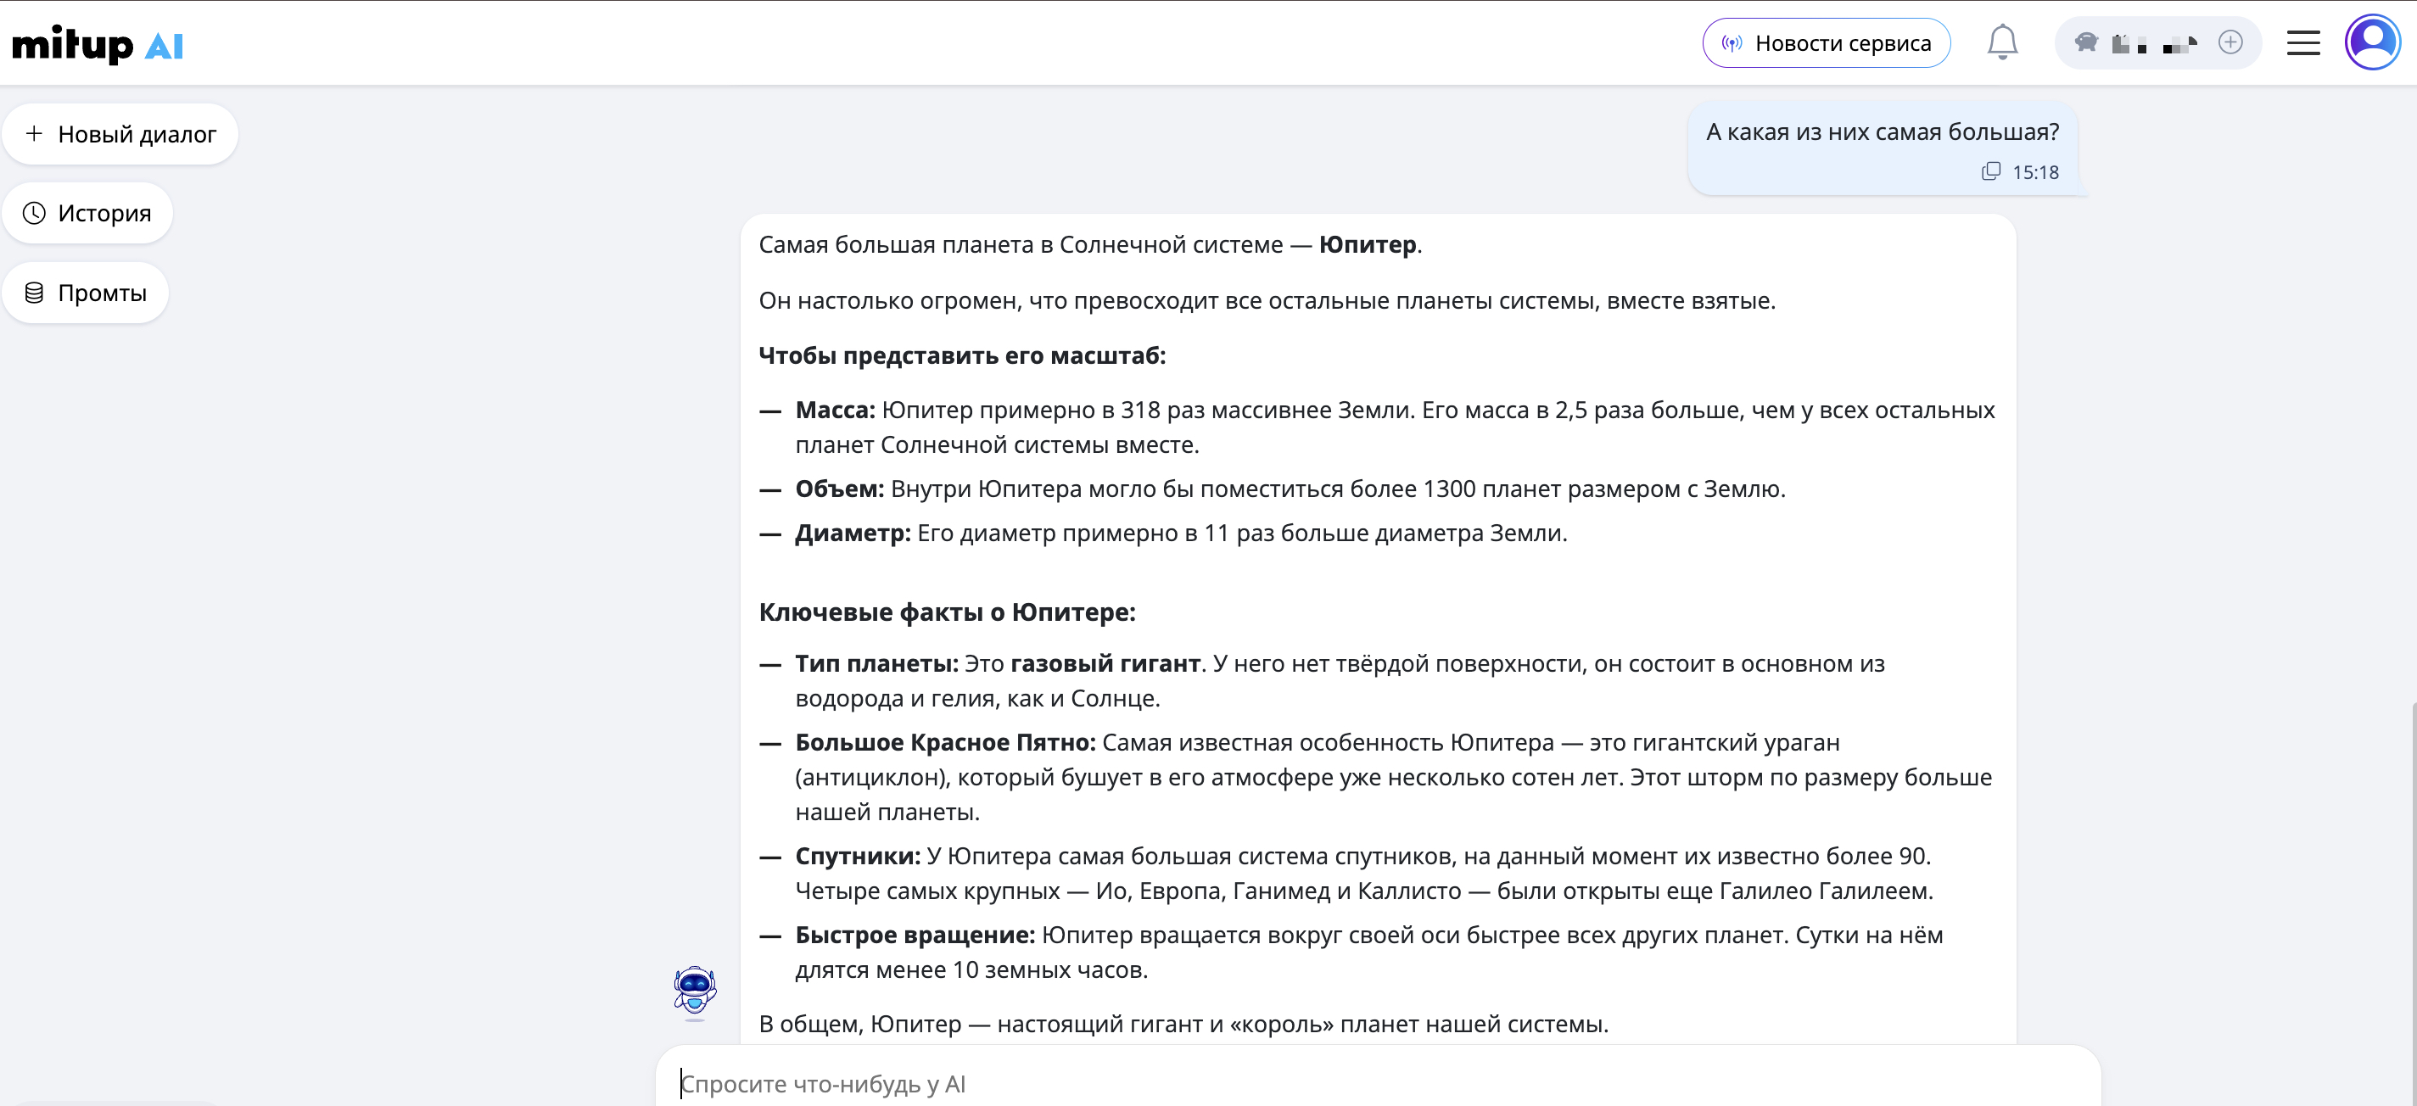This screenshot has width=2417, height=1106.
Task: Click the user message А какая из них
Action: tap(1881, 132)
